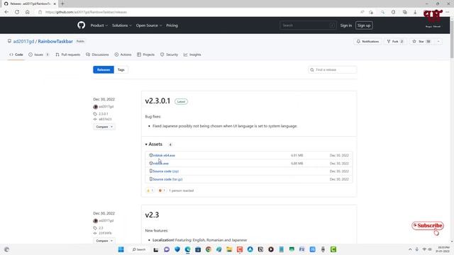Focus the GitHub search box

[x=308, y=25]
